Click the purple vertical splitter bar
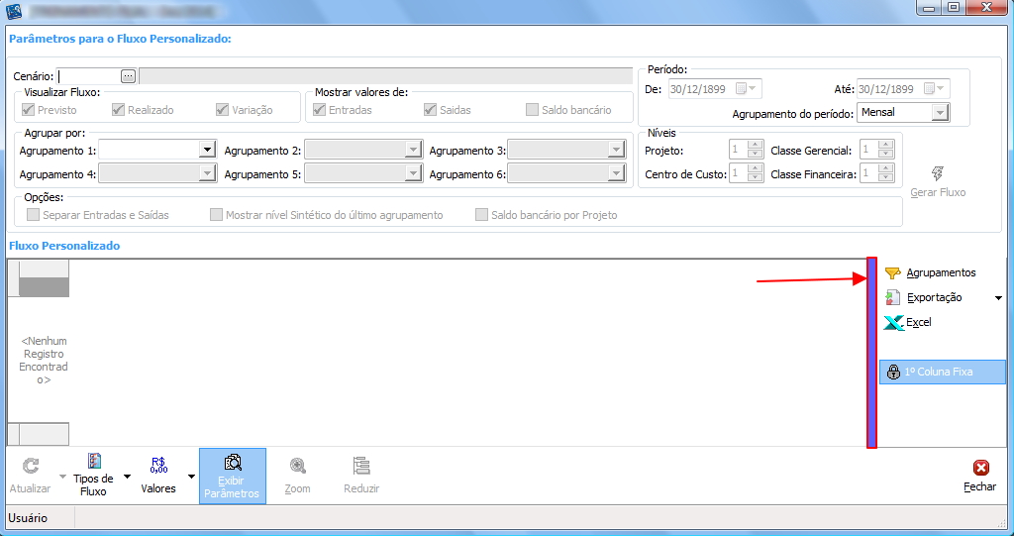This screenshot has width=1014, height=536. pos(871,353)
